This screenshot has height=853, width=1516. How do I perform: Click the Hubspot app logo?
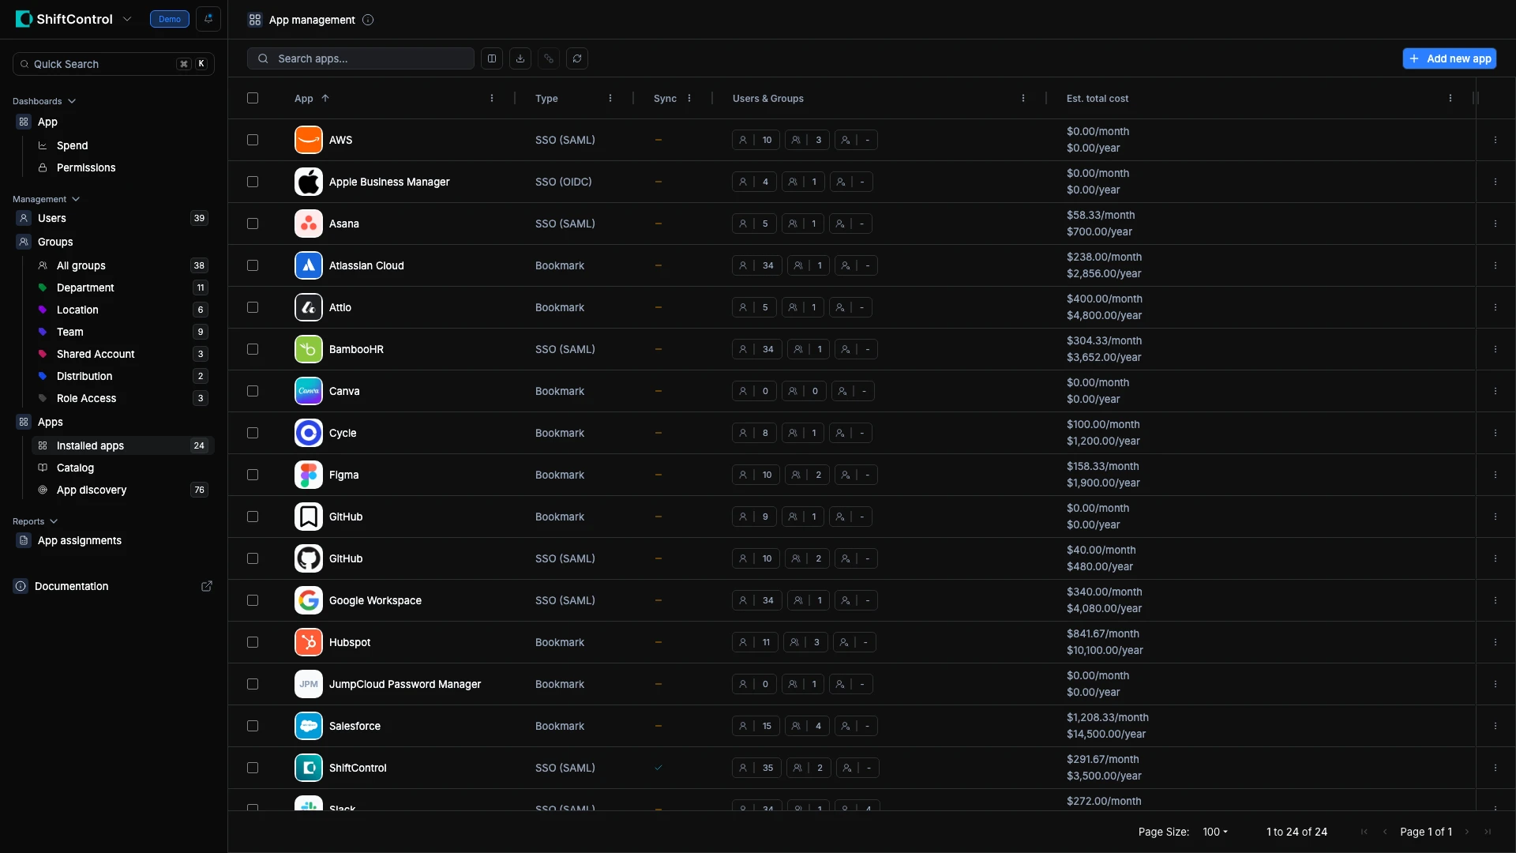(x=309, y=642)
